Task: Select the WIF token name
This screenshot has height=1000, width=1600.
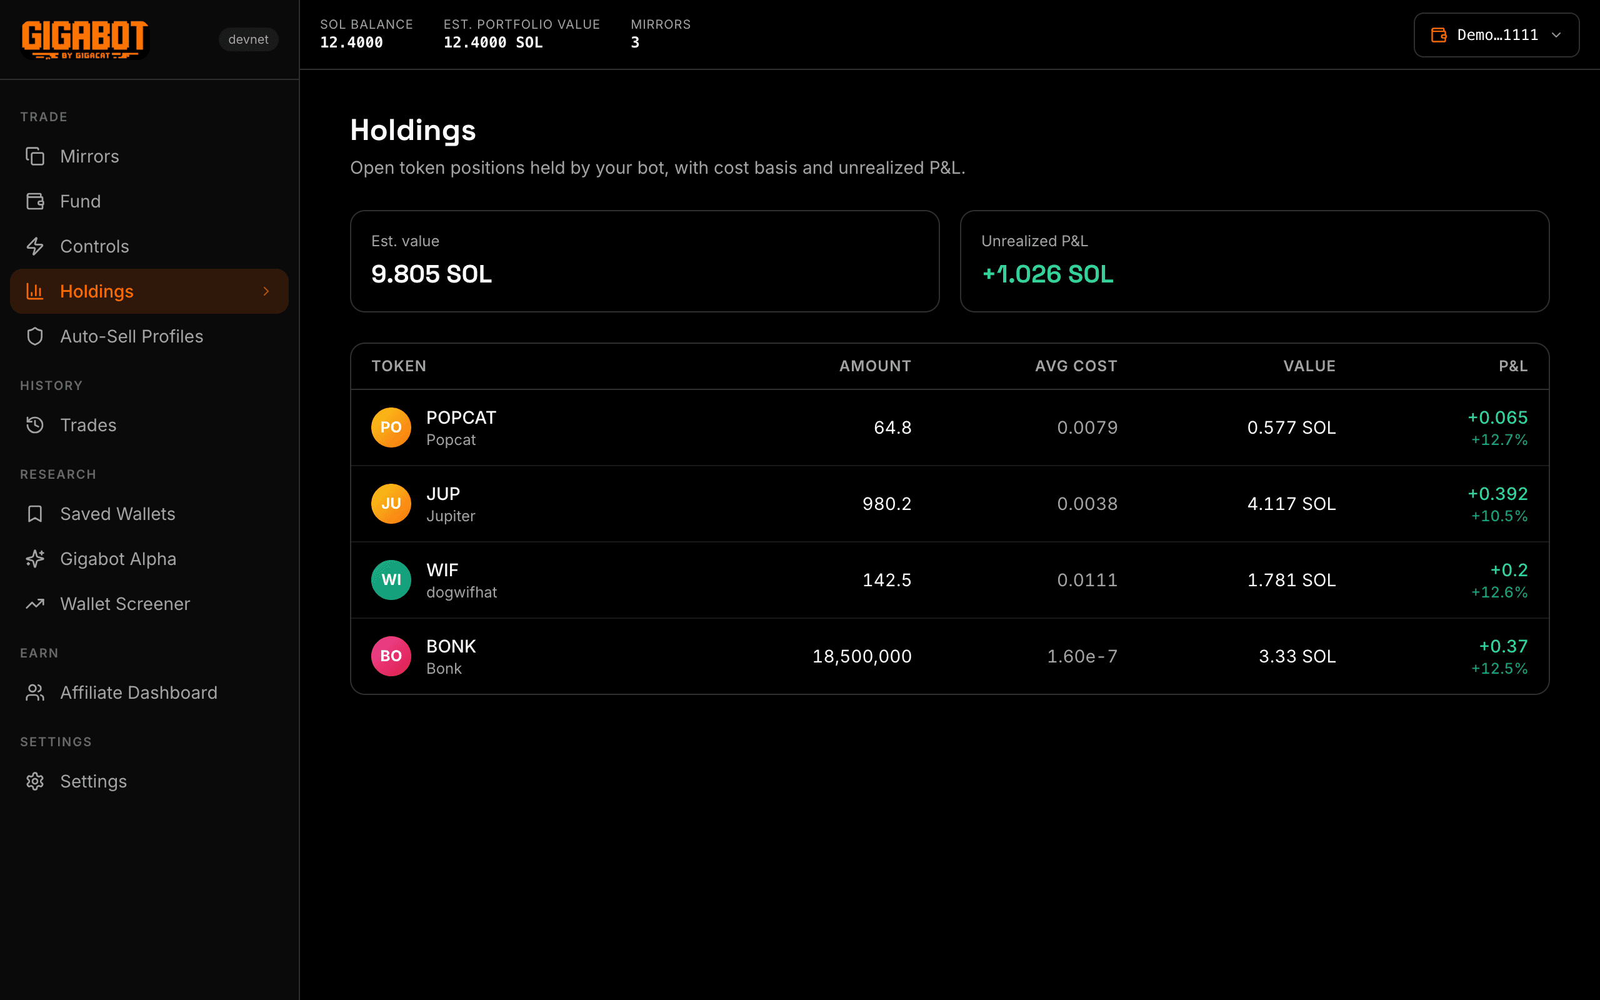Action: [442, 569]
